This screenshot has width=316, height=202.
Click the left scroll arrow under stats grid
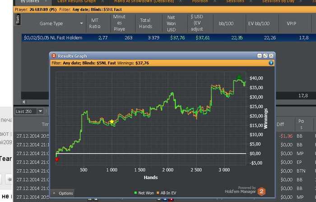coord(23,102)
